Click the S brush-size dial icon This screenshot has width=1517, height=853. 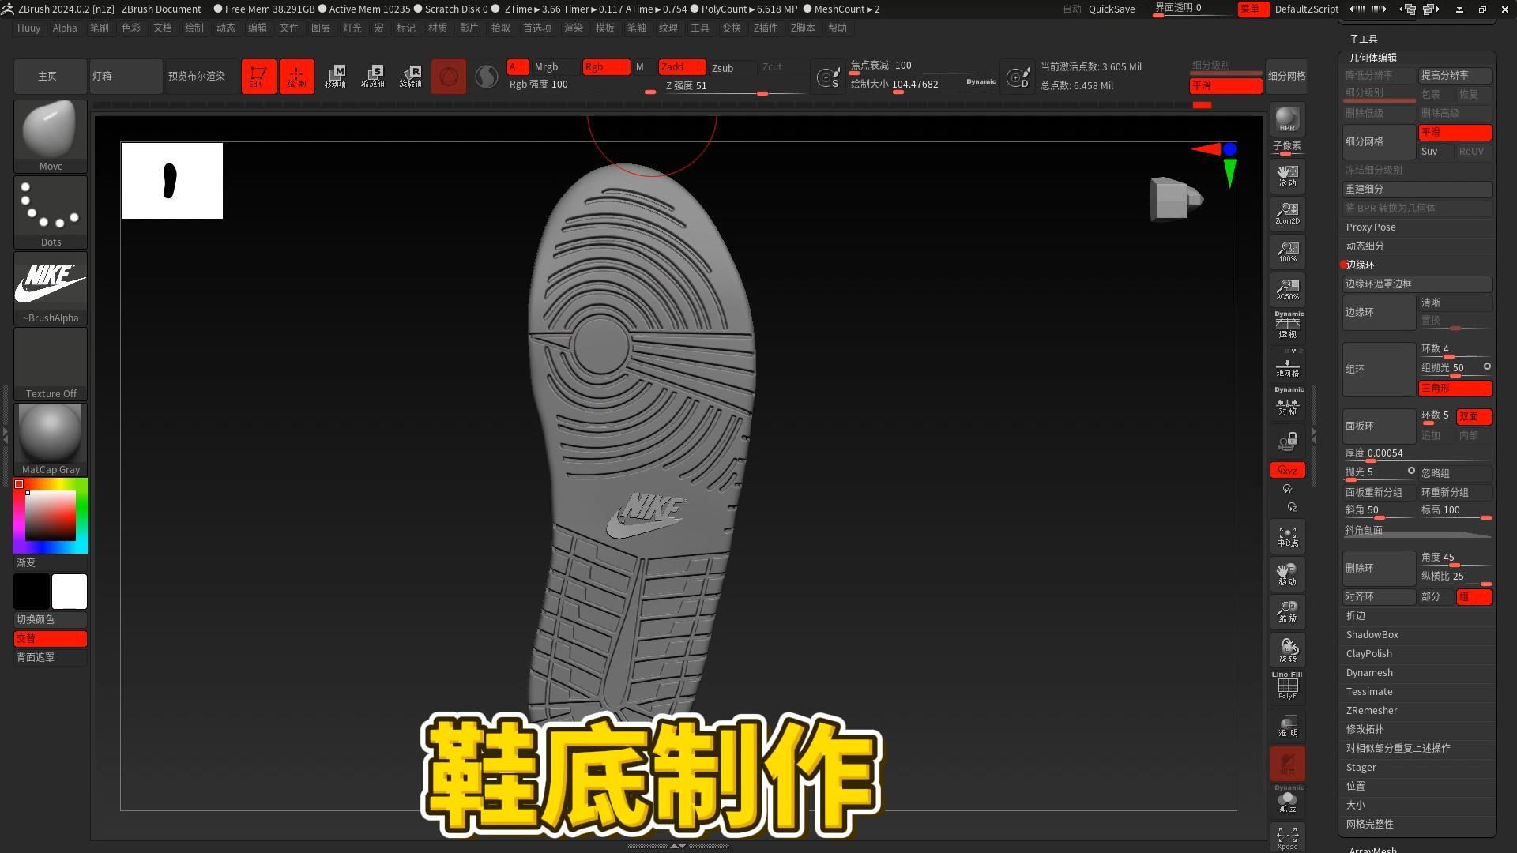(829, 77)
